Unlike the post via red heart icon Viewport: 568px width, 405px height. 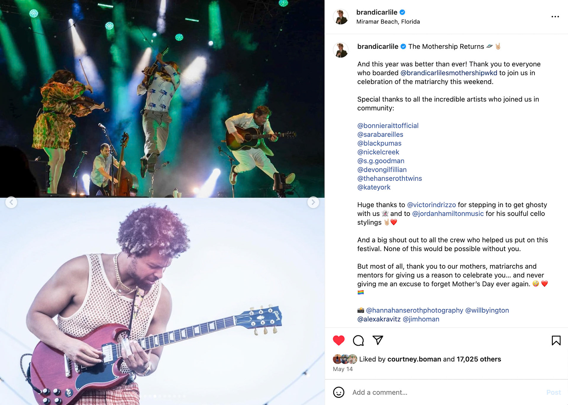[x=338, y=341]
